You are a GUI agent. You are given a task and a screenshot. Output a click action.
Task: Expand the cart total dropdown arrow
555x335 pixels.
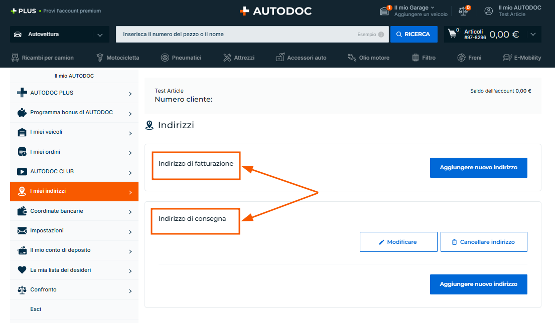pyautogui.click(x=533, y=35)
